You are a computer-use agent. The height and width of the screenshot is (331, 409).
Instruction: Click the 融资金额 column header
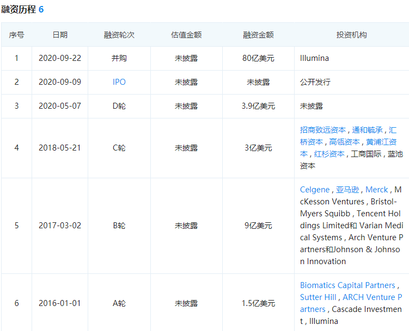pos(258,35)
